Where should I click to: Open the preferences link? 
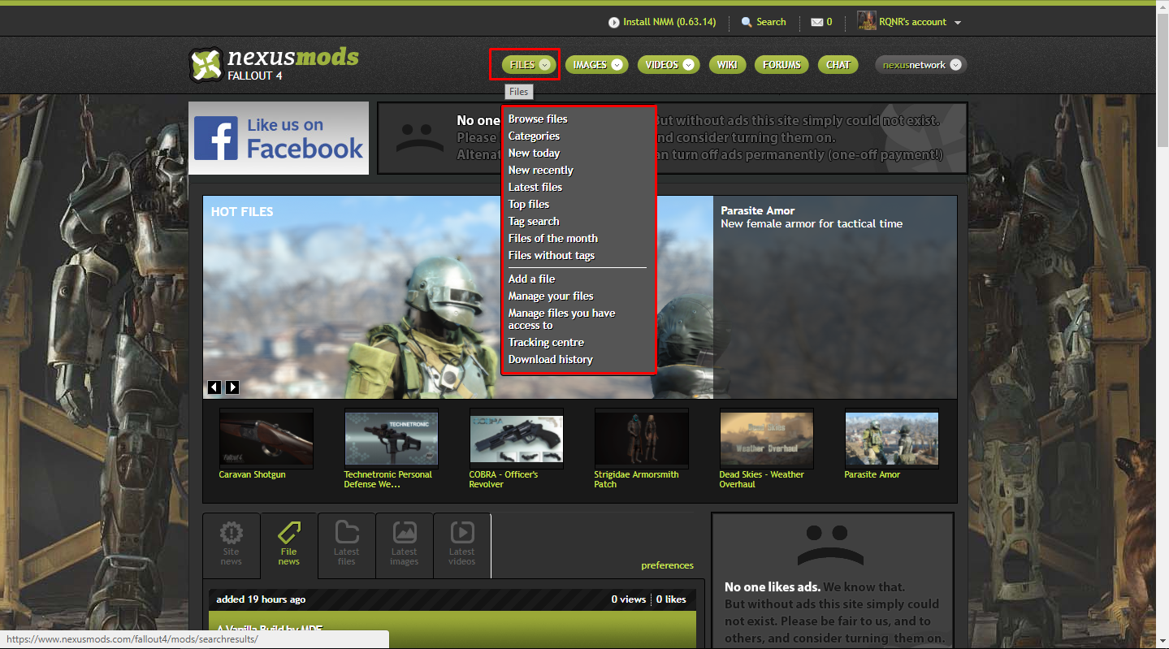(667, 565)
